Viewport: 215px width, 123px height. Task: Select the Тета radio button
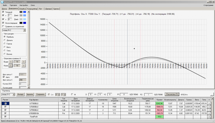[5, 51]
